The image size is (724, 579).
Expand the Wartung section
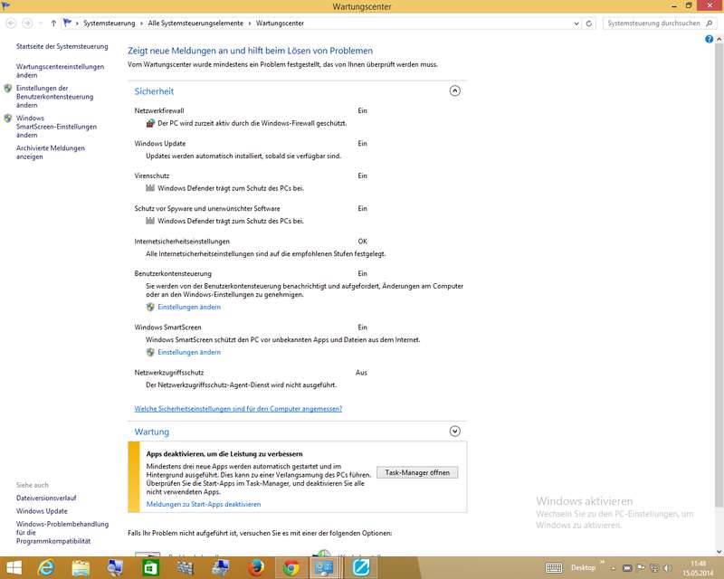[x=455, y=432]
